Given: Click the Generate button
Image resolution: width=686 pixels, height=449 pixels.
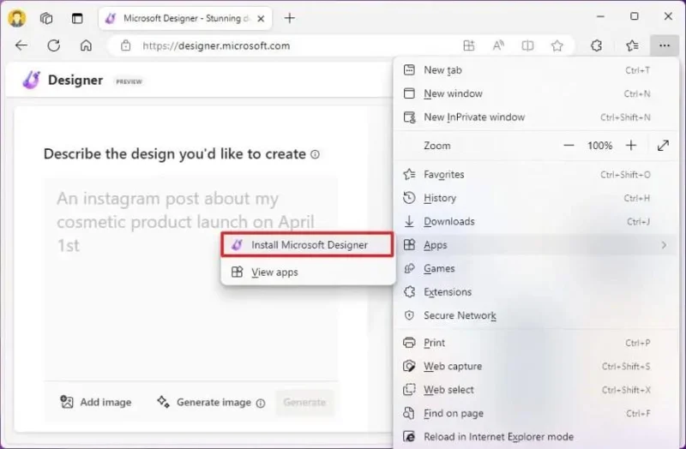Looking at the screenshot, I should (304, 402).
